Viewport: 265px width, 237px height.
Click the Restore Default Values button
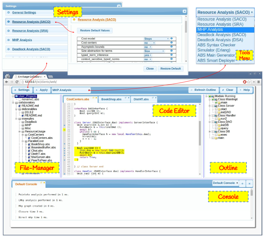[x=95, y=31]
